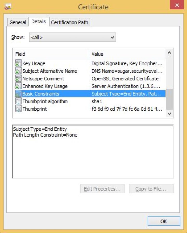Confirm with the OK button
Image resolution: width=187 pixels, height=233 pixels.
164,221
